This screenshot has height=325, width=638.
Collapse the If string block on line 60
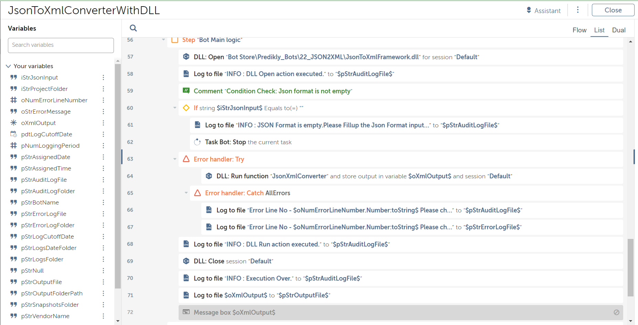175,108
